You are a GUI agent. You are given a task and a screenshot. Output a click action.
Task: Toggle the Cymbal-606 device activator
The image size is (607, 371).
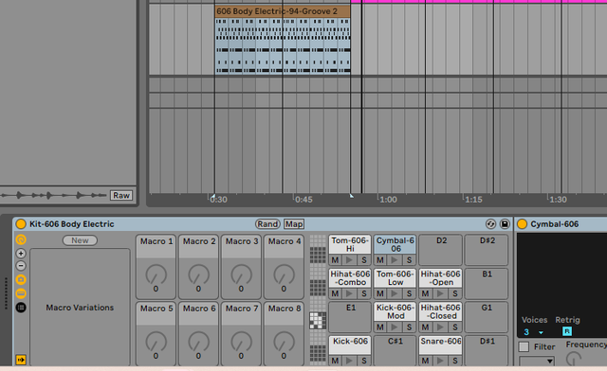(523, 224)
